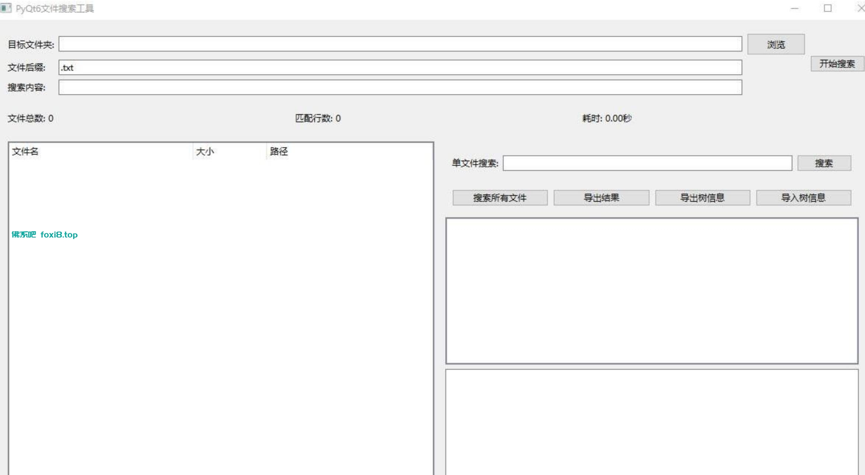Click the 开始搜索 start search button
Screen dimensions: 865x475
point(837,63)
